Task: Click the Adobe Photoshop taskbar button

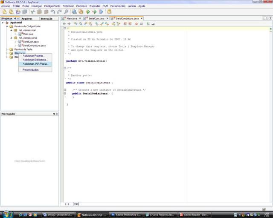Action: 126,215
